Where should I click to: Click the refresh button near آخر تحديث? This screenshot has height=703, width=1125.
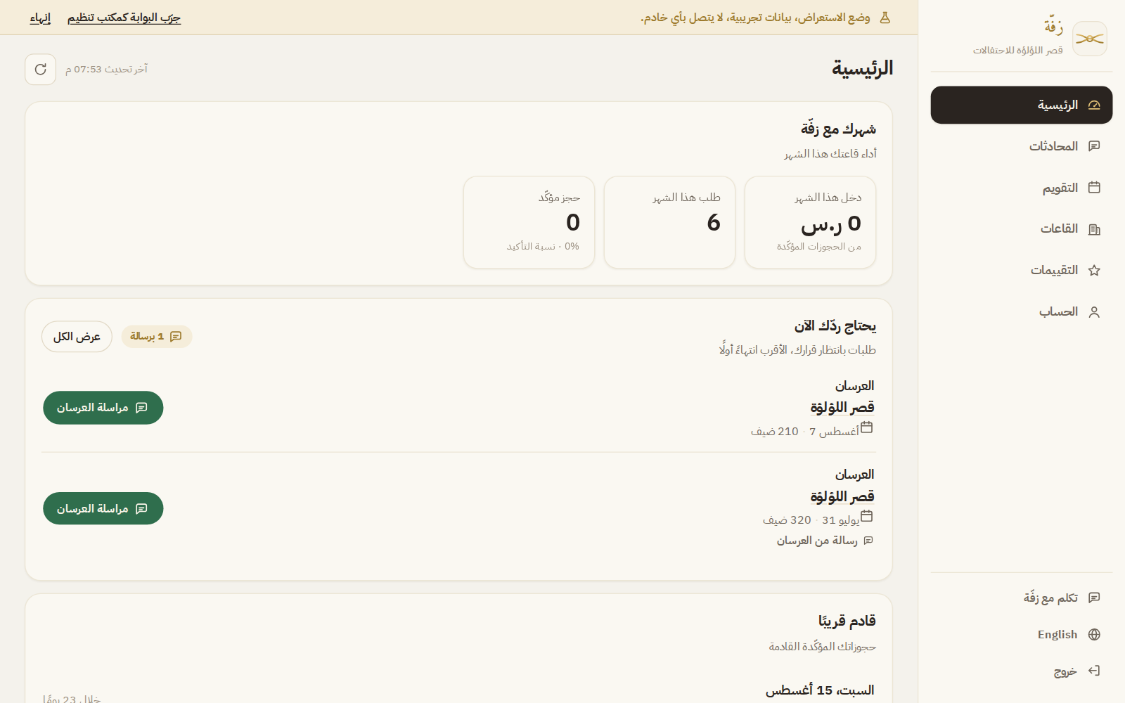tap(40, 70)
